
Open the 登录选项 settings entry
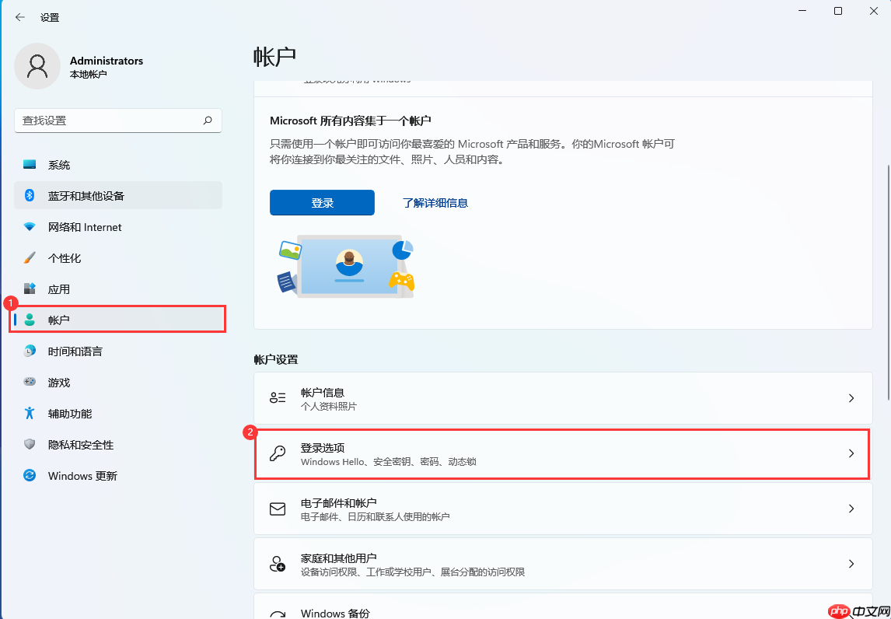pyautogui.click(x=561, y=453)
